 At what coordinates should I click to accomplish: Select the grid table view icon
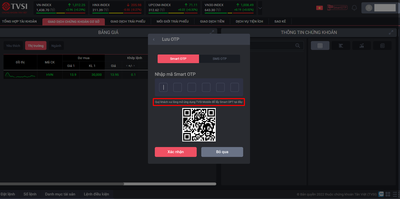(320, 46)
